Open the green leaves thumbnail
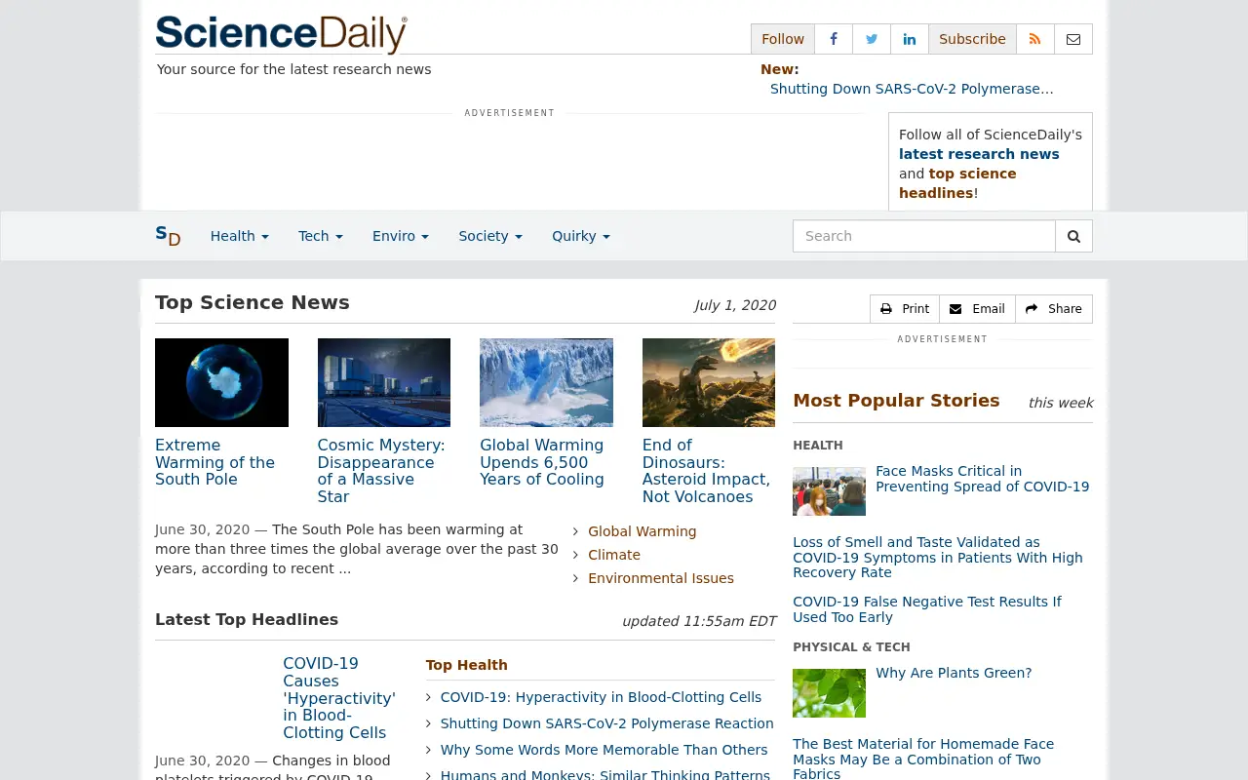This screenshot has width=1248, height=780. (x=829, y=693)
